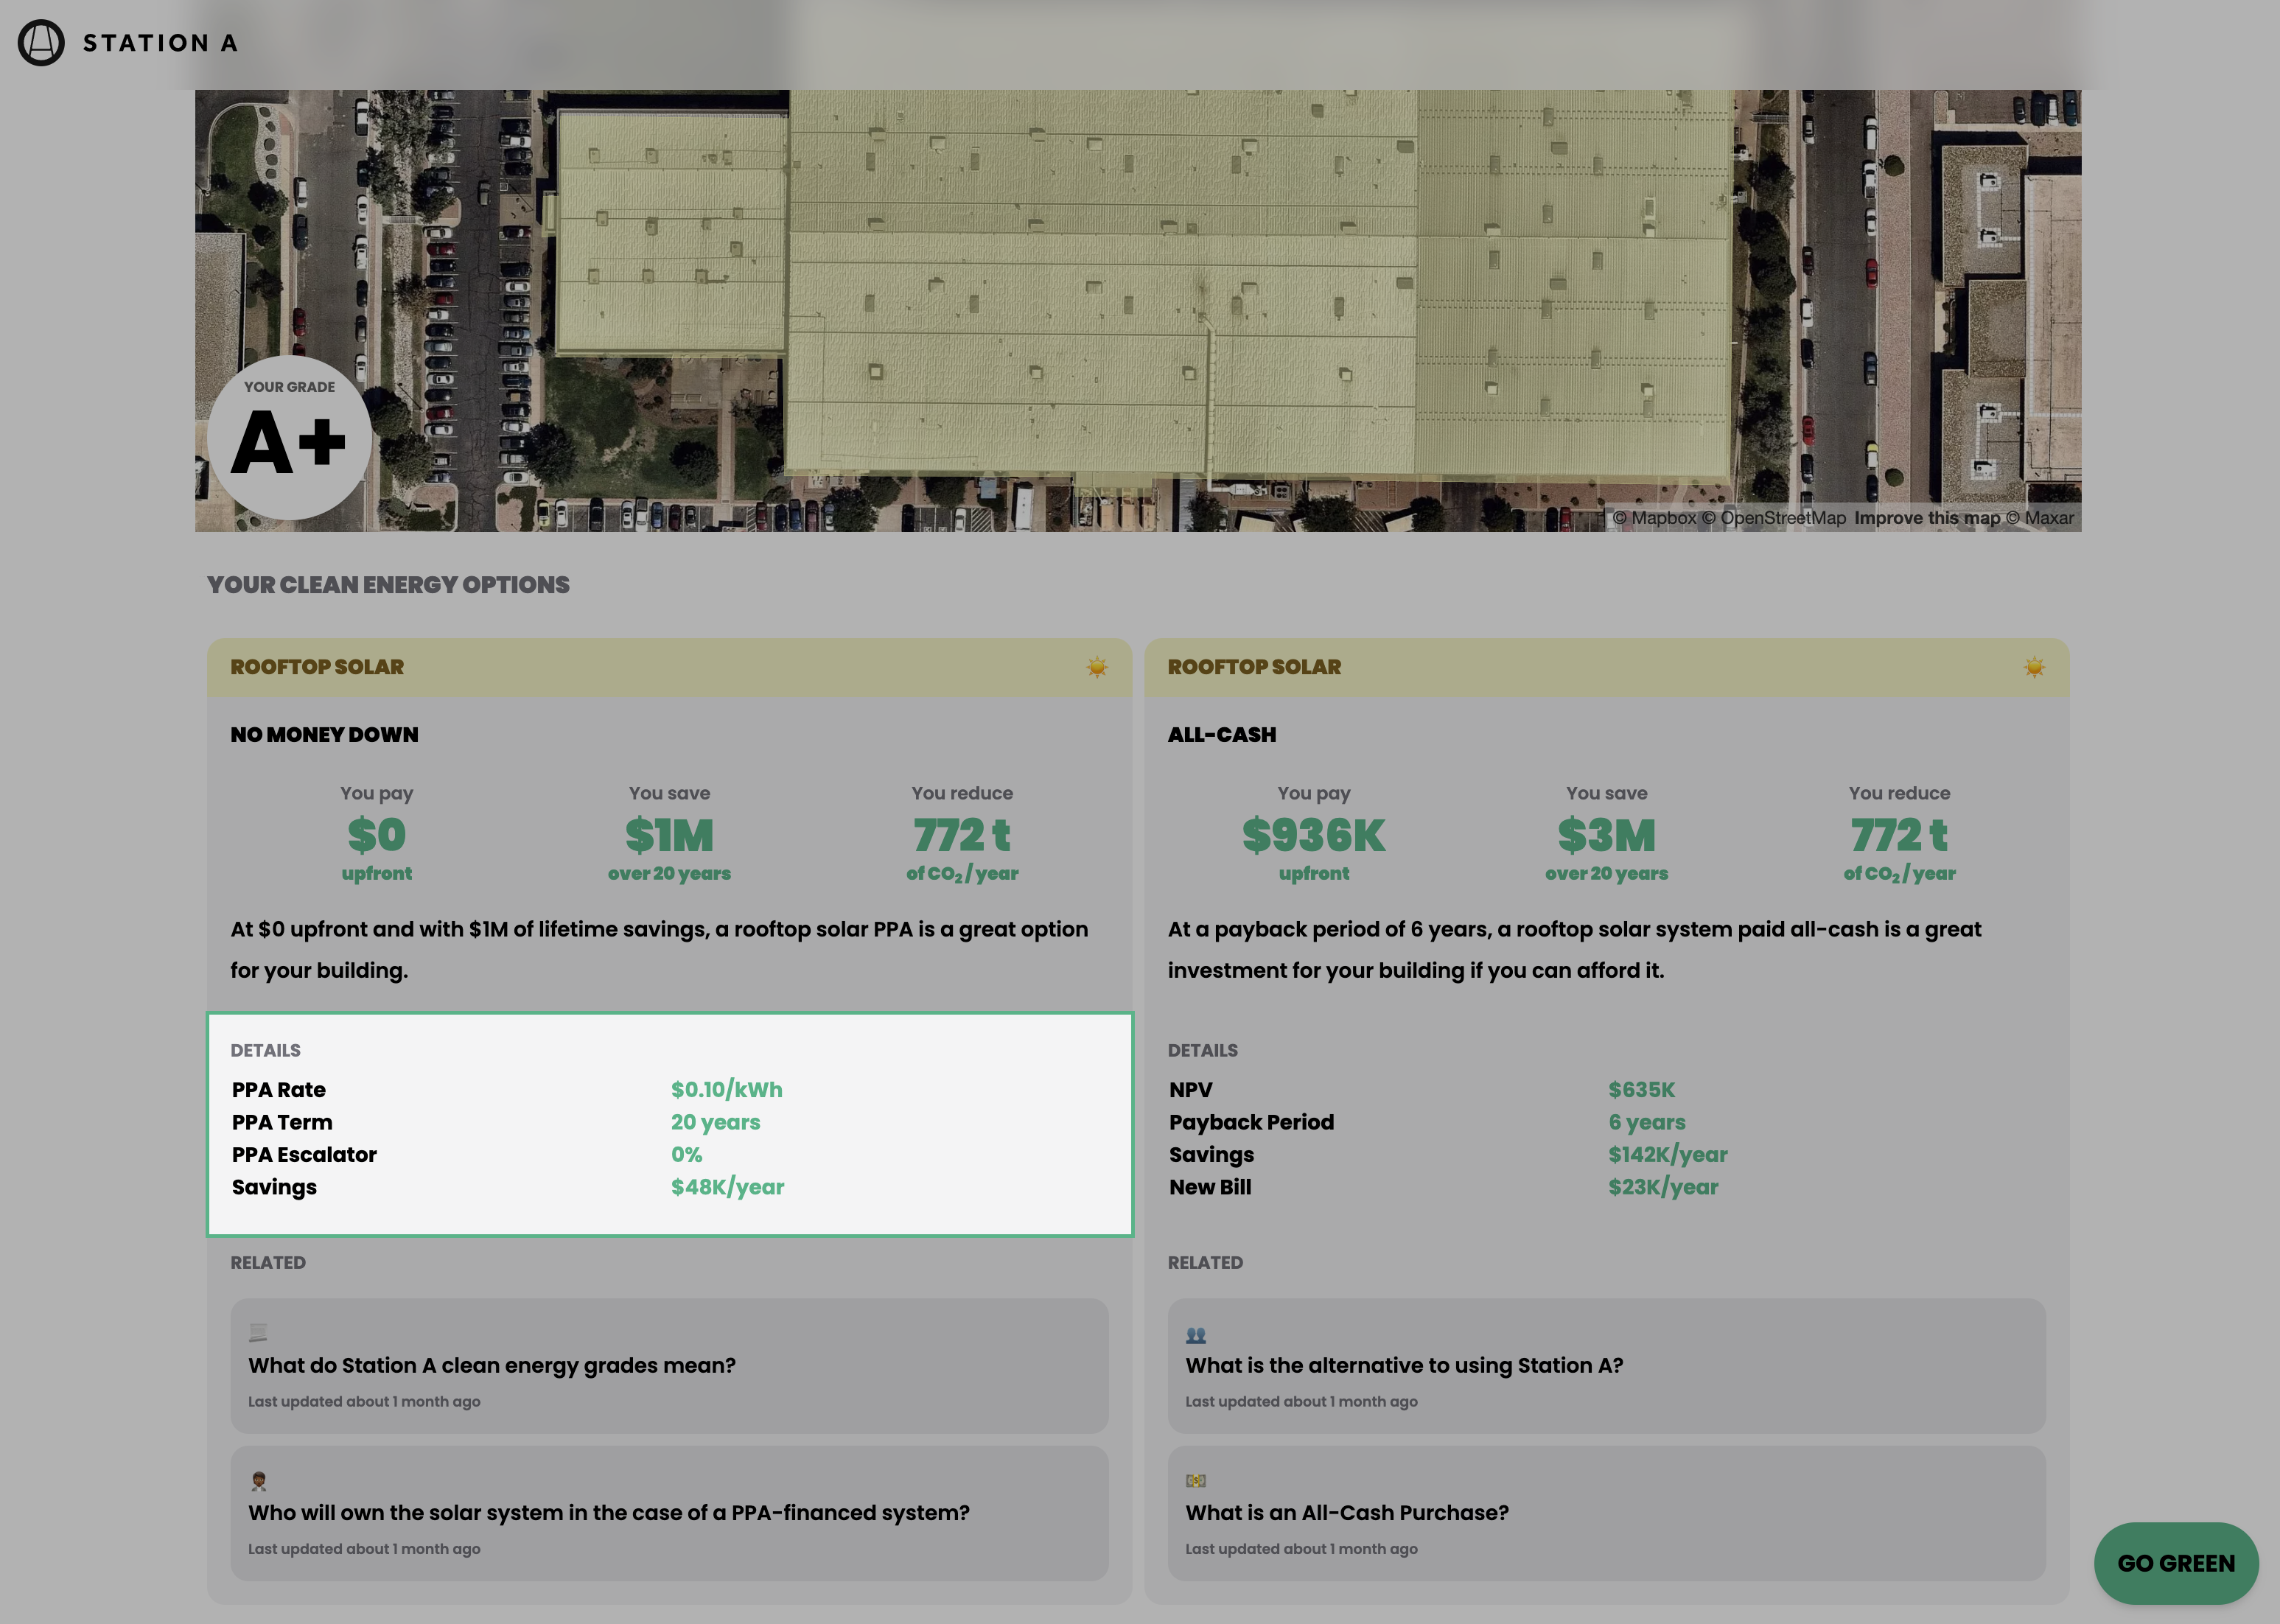Open 'What do Station A clean energy grades mean?'
This screenshot has width=2280, height=1624.
click(491, 1365)
